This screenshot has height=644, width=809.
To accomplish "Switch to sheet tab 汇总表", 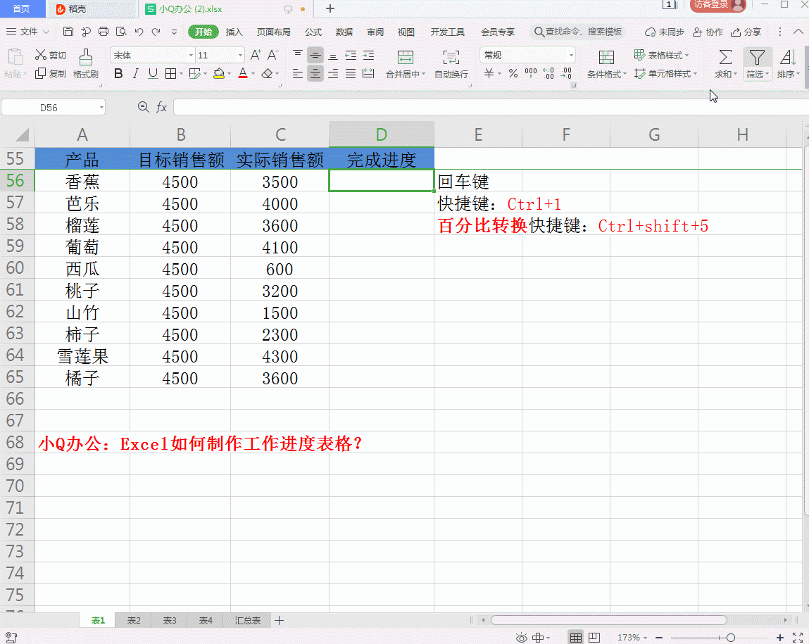I will click(x=248, y=620).
